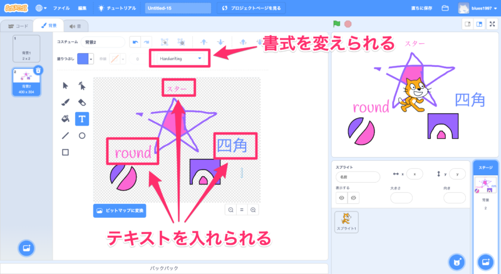Open the ファイル menu

(x=61, y=8)
